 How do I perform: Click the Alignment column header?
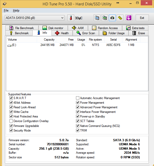point(131,40)
